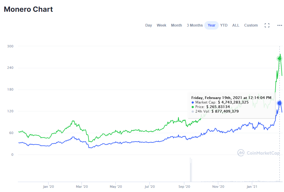Screen dimensions: 284x192
Task: Click the 24h Vol value $ 877,409,379
Action: (225, 111)
